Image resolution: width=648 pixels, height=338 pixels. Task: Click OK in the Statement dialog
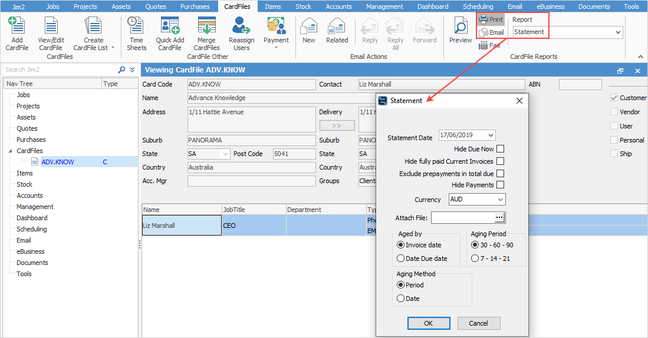tap(429, 323)
